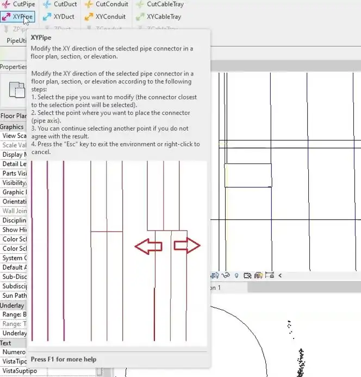Screen dimensions: 361x377
Task: Collapse view control bar with arrow
Action: point(280,276)
